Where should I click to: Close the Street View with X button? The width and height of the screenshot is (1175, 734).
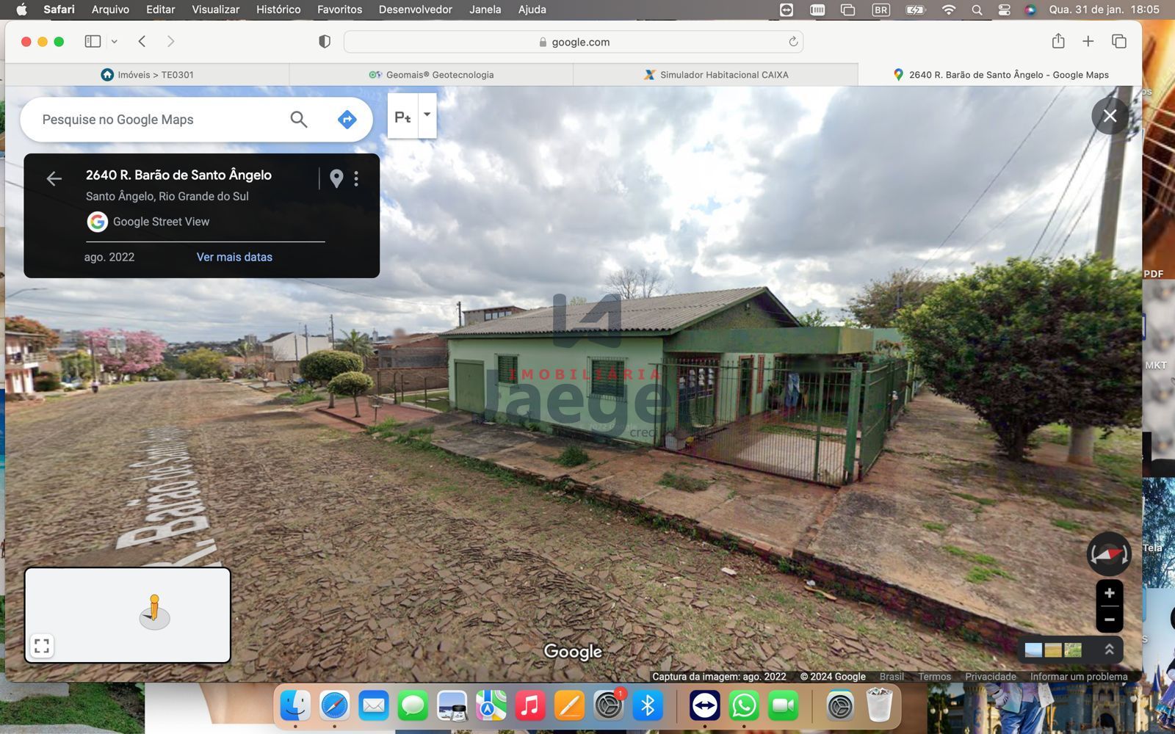pyautogui.click(x=1110, y=116)
